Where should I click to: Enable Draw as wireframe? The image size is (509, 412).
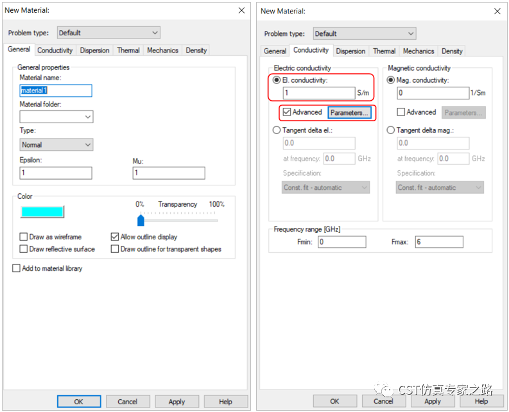tap(23, 237)
